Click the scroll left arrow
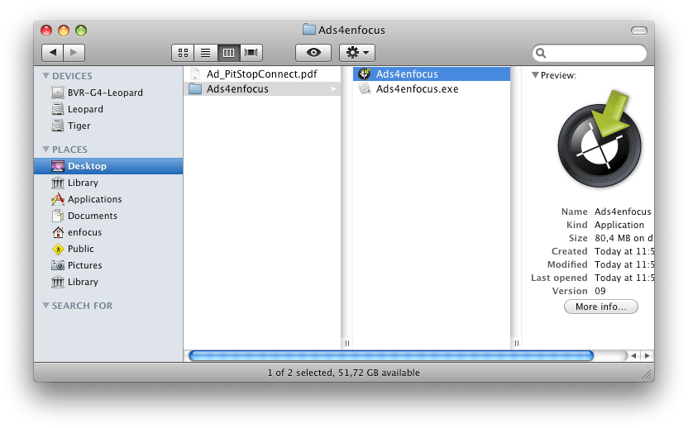 coord(633,355)
